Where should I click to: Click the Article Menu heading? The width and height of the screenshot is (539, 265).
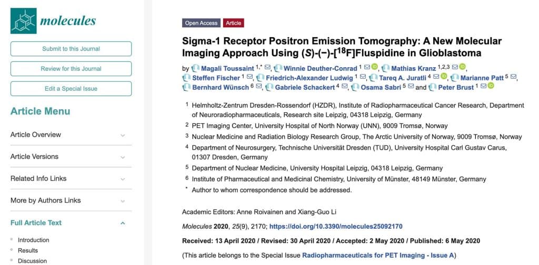pyautogui.click(x=40, y=111)
